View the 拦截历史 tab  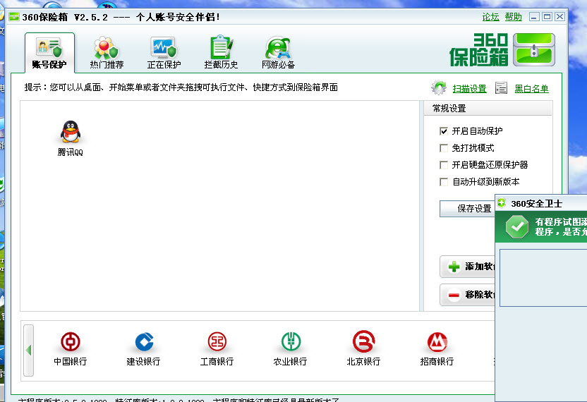(x=221, y=53)
